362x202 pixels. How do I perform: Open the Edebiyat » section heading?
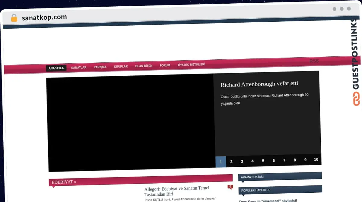[64, 182]
